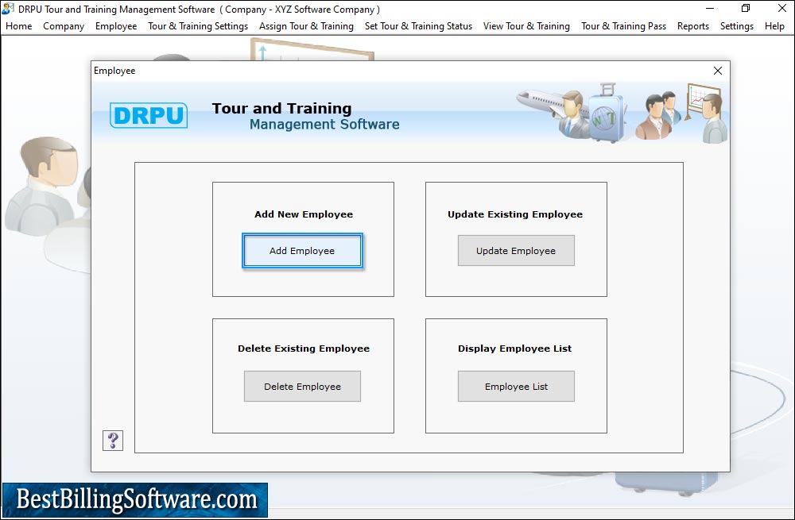Viewport: 795px width, 520px height.
Task: Click the 'Update Existing Employee' heading
Action: pyautogui.click(x=515, y=214)
